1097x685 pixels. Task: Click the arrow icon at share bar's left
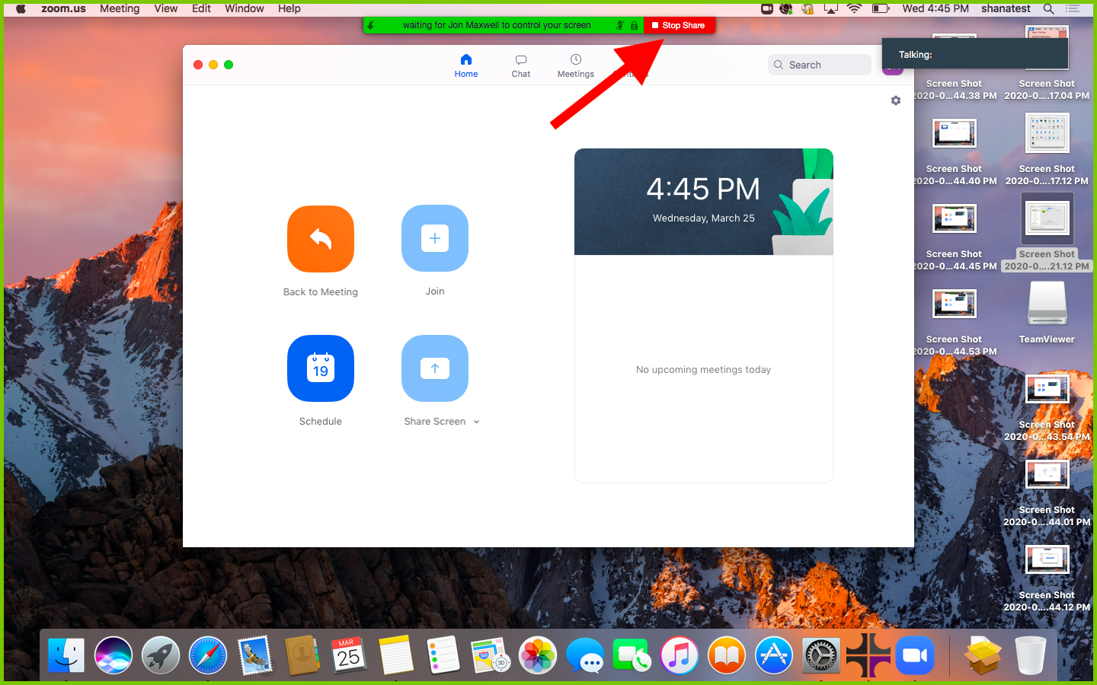[371, 25]
